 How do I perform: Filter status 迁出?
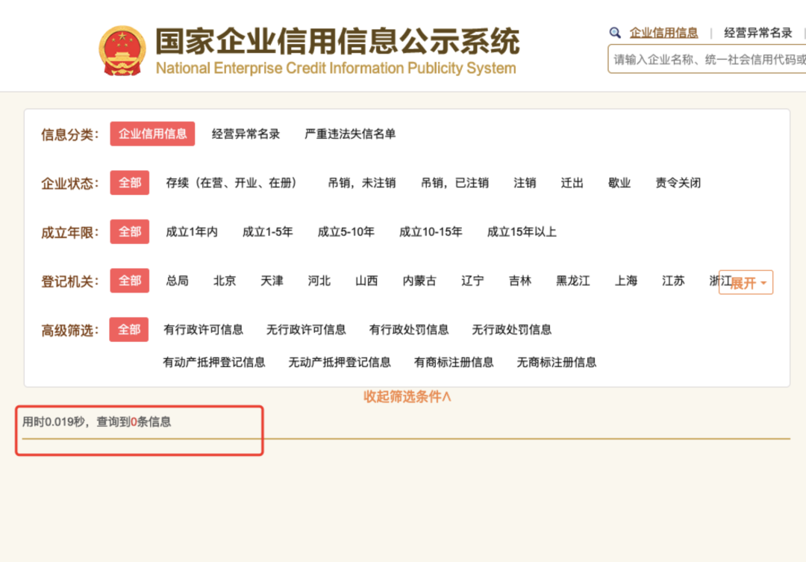(x=572, y=183)
